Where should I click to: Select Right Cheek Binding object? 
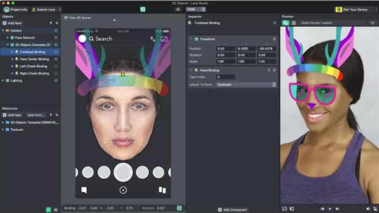pyautogui.click(x=34, y=73)
